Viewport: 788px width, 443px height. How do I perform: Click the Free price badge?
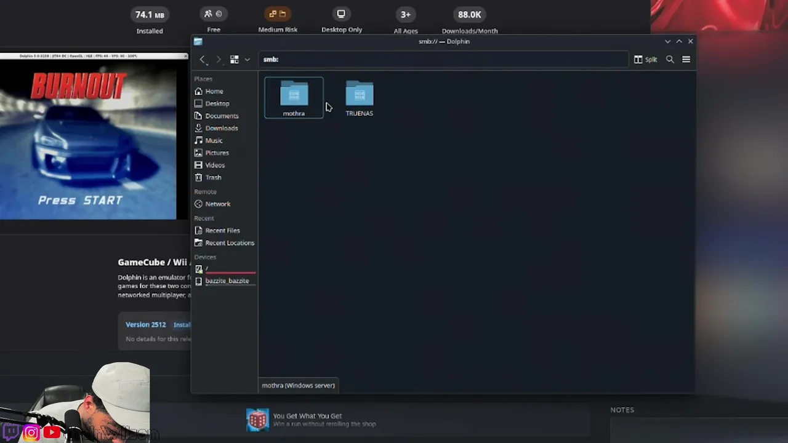pos(214,20)
